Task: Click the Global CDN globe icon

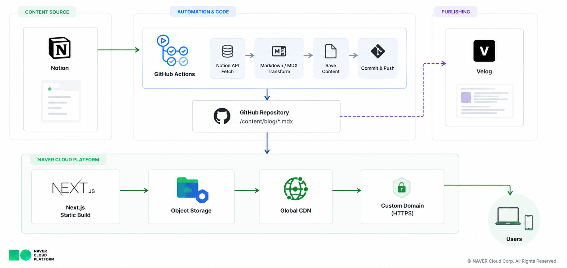Action: click(x=296, y=189)
